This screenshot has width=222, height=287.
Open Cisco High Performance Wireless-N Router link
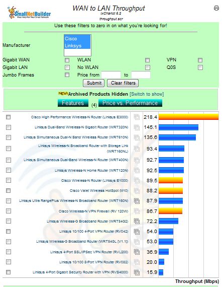(x=79, y=117)
